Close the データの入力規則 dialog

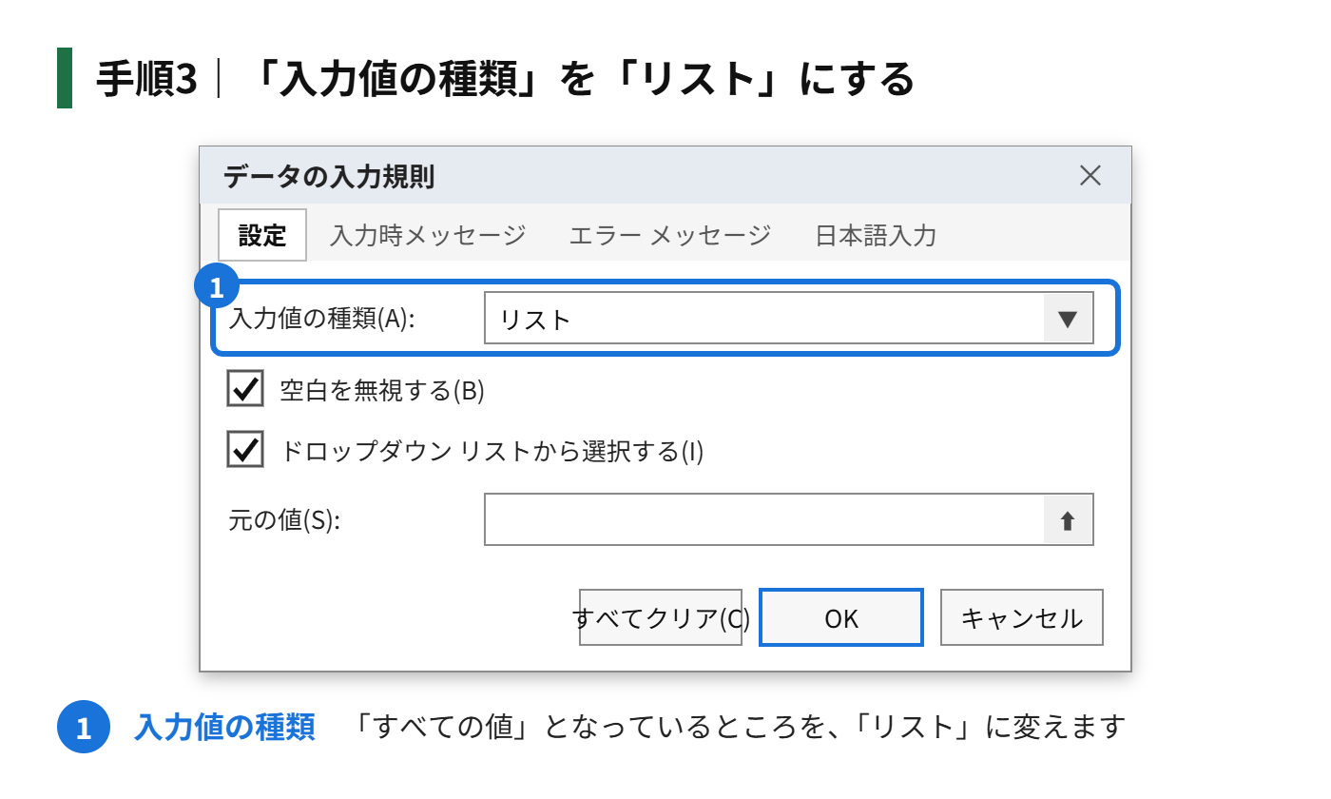point(1090,175)
